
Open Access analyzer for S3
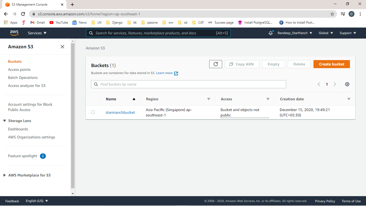click(x=27, y=86)
